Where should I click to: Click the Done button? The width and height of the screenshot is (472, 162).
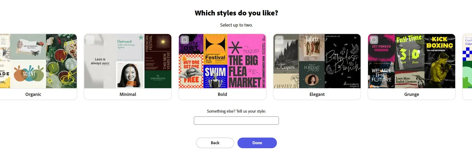(257, 143)
